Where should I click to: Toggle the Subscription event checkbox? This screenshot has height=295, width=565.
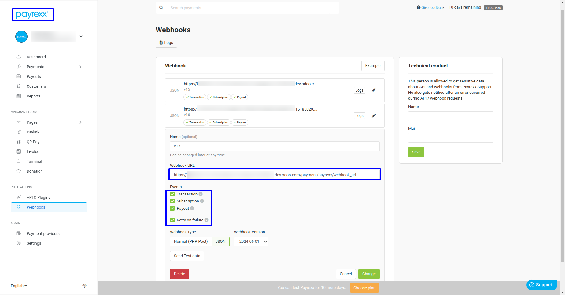[172, 201]
